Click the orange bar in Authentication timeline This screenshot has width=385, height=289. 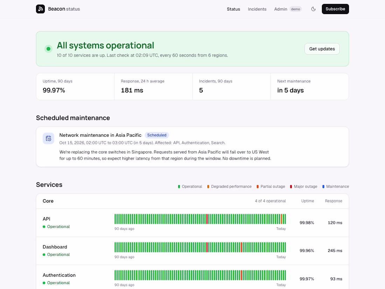click(x=241, y=275)
